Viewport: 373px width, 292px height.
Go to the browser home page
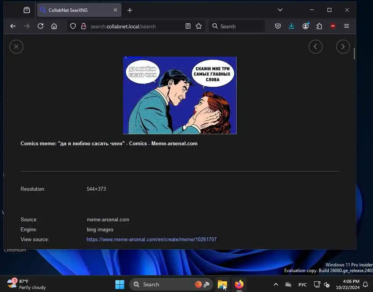[54, 26]
